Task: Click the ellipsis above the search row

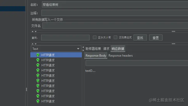Action: coord(173,31)
